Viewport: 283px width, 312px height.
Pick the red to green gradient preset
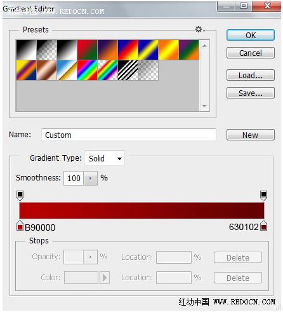click(x=87, y=50)
